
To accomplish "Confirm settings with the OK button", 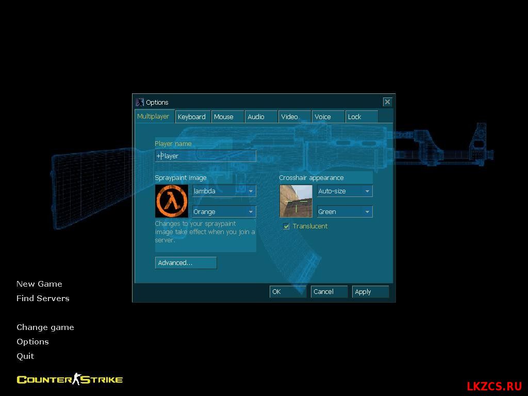I will pos(288,292).
